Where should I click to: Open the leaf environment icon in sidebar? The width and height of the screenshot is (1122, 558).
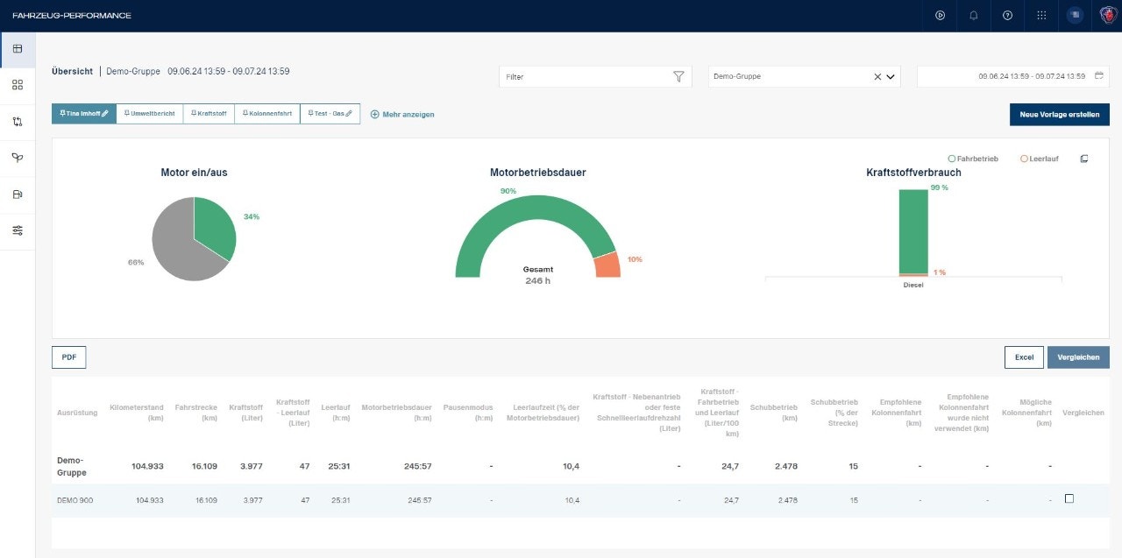pyautogui.click(x=18, y=158)
